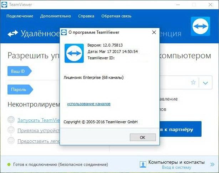This screenshot has width=219, height=173.
Task: Open Компьютеры и контакты panel
Action: pos(177,162)
